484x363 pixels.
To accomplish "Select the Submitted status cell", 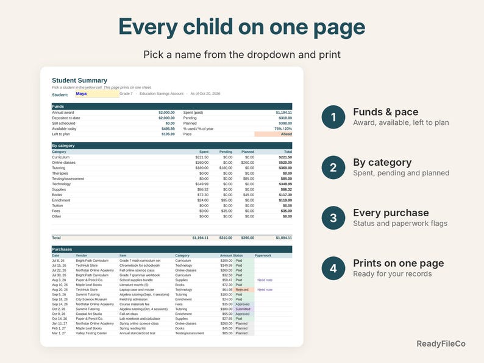I will 244,309.
